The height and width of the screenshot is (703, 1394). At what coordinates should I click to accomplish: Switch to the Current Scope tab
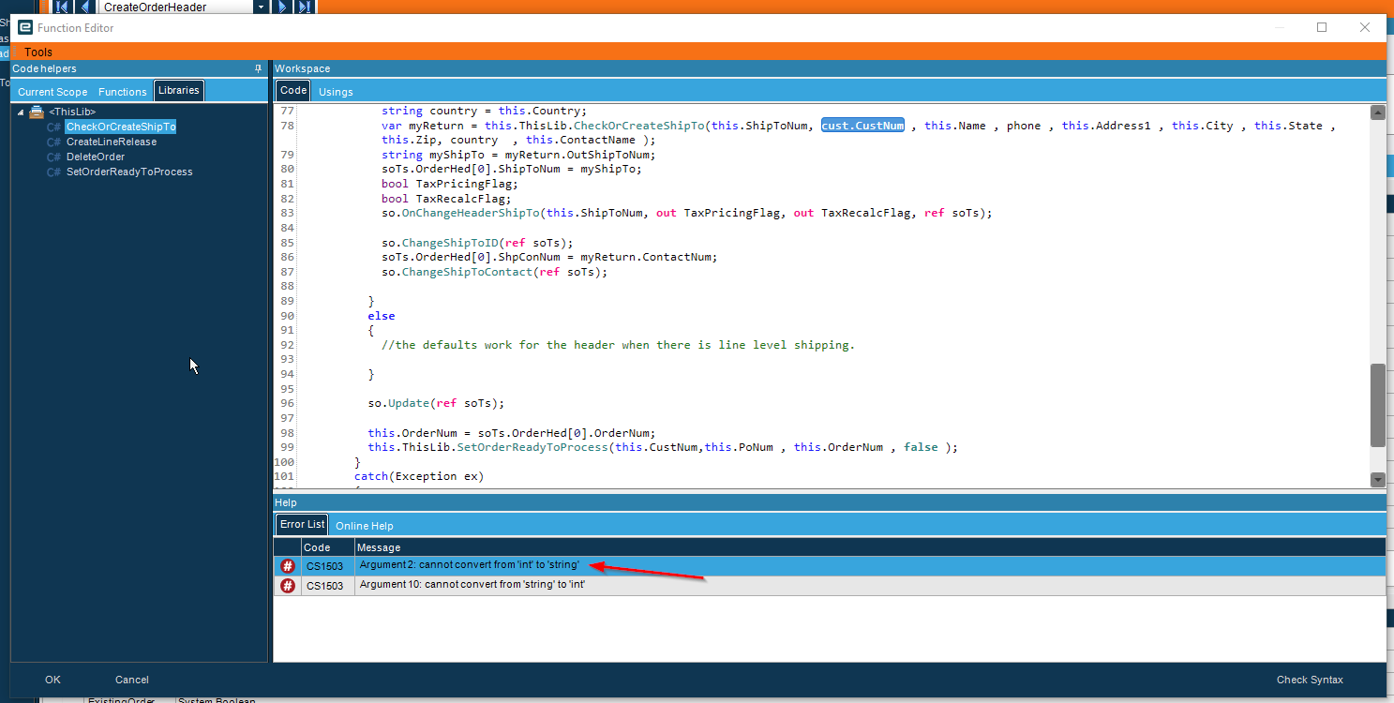52,92
